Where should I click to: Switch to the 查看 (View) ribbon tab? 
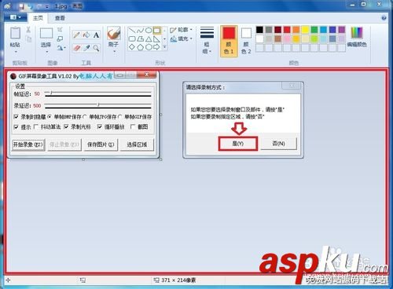coord(60,18)
